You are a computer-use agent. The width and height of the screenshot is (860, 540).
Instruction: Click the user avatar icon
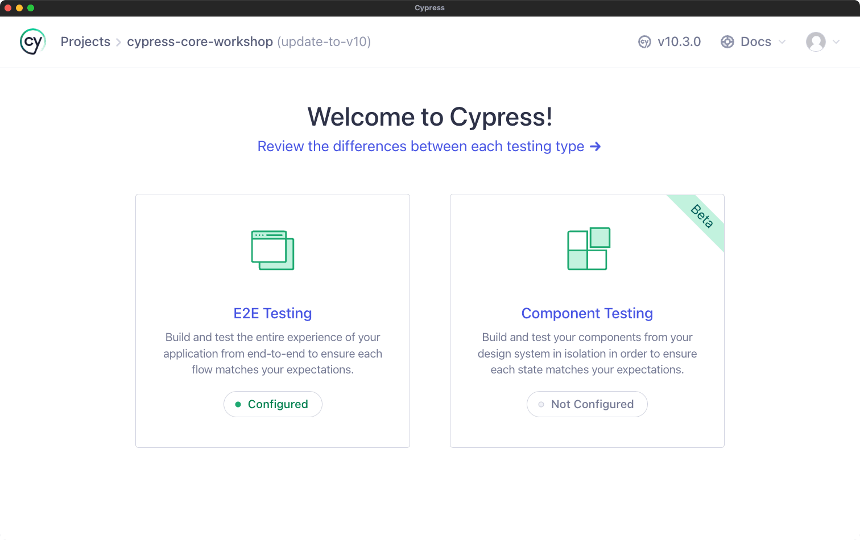816,42
